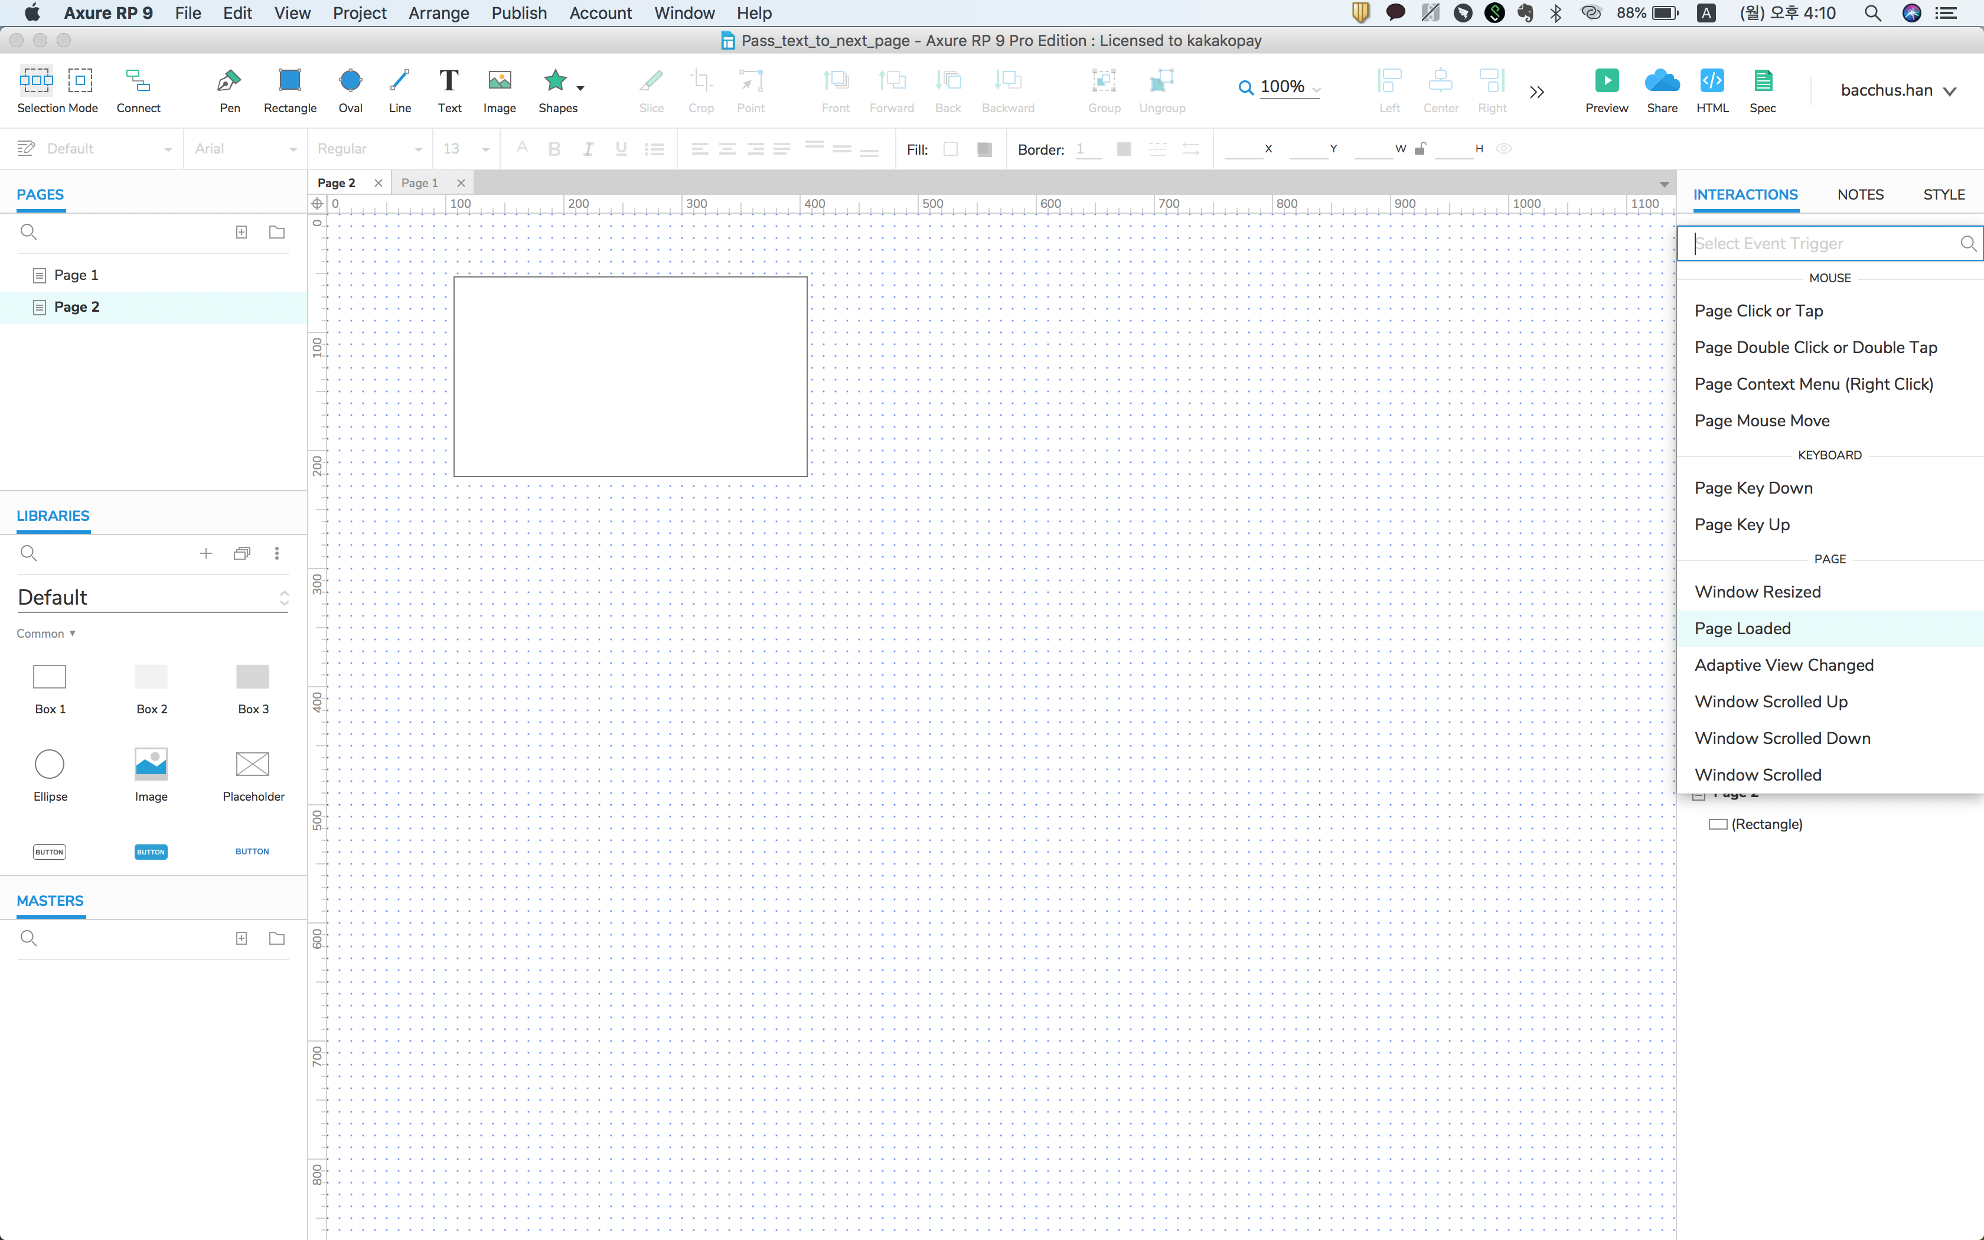Select the Rectangle tool
Image resolution: width=1984 pixels, height=1240 pixels.
pos(289,81)
